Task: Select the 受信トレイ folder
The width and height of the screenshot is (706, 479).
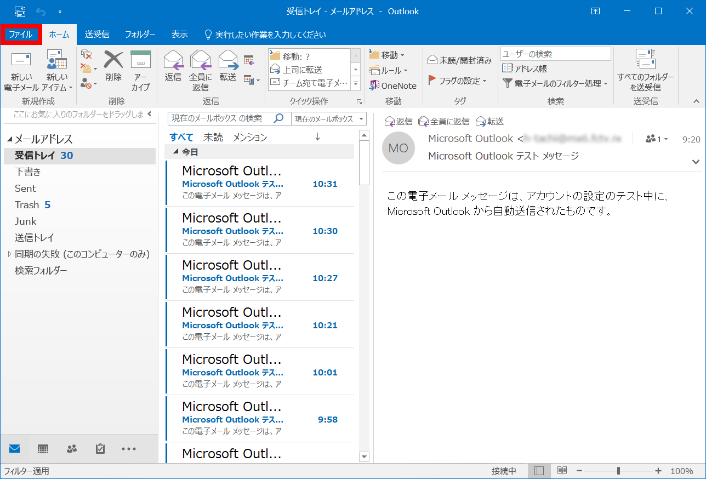Action: coord(80,156)
